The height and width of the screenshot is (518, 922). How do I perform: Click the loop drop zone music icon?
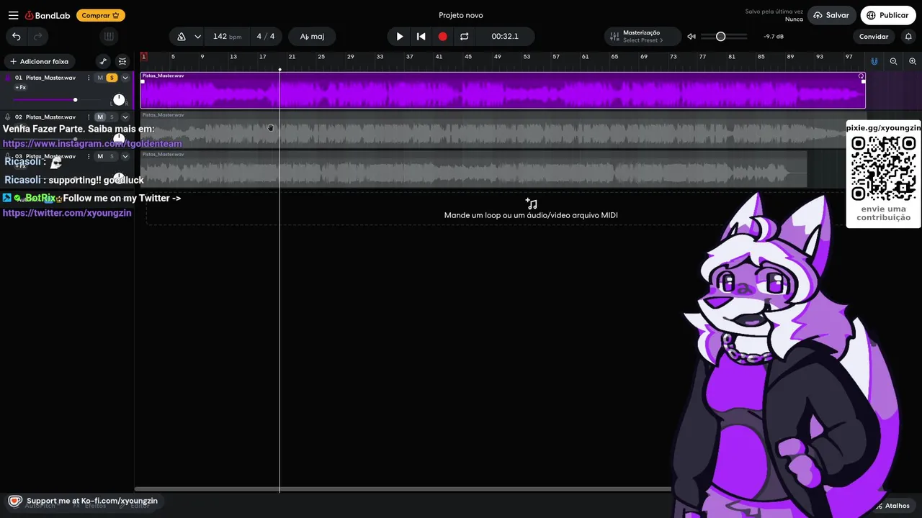click(531, 204)
